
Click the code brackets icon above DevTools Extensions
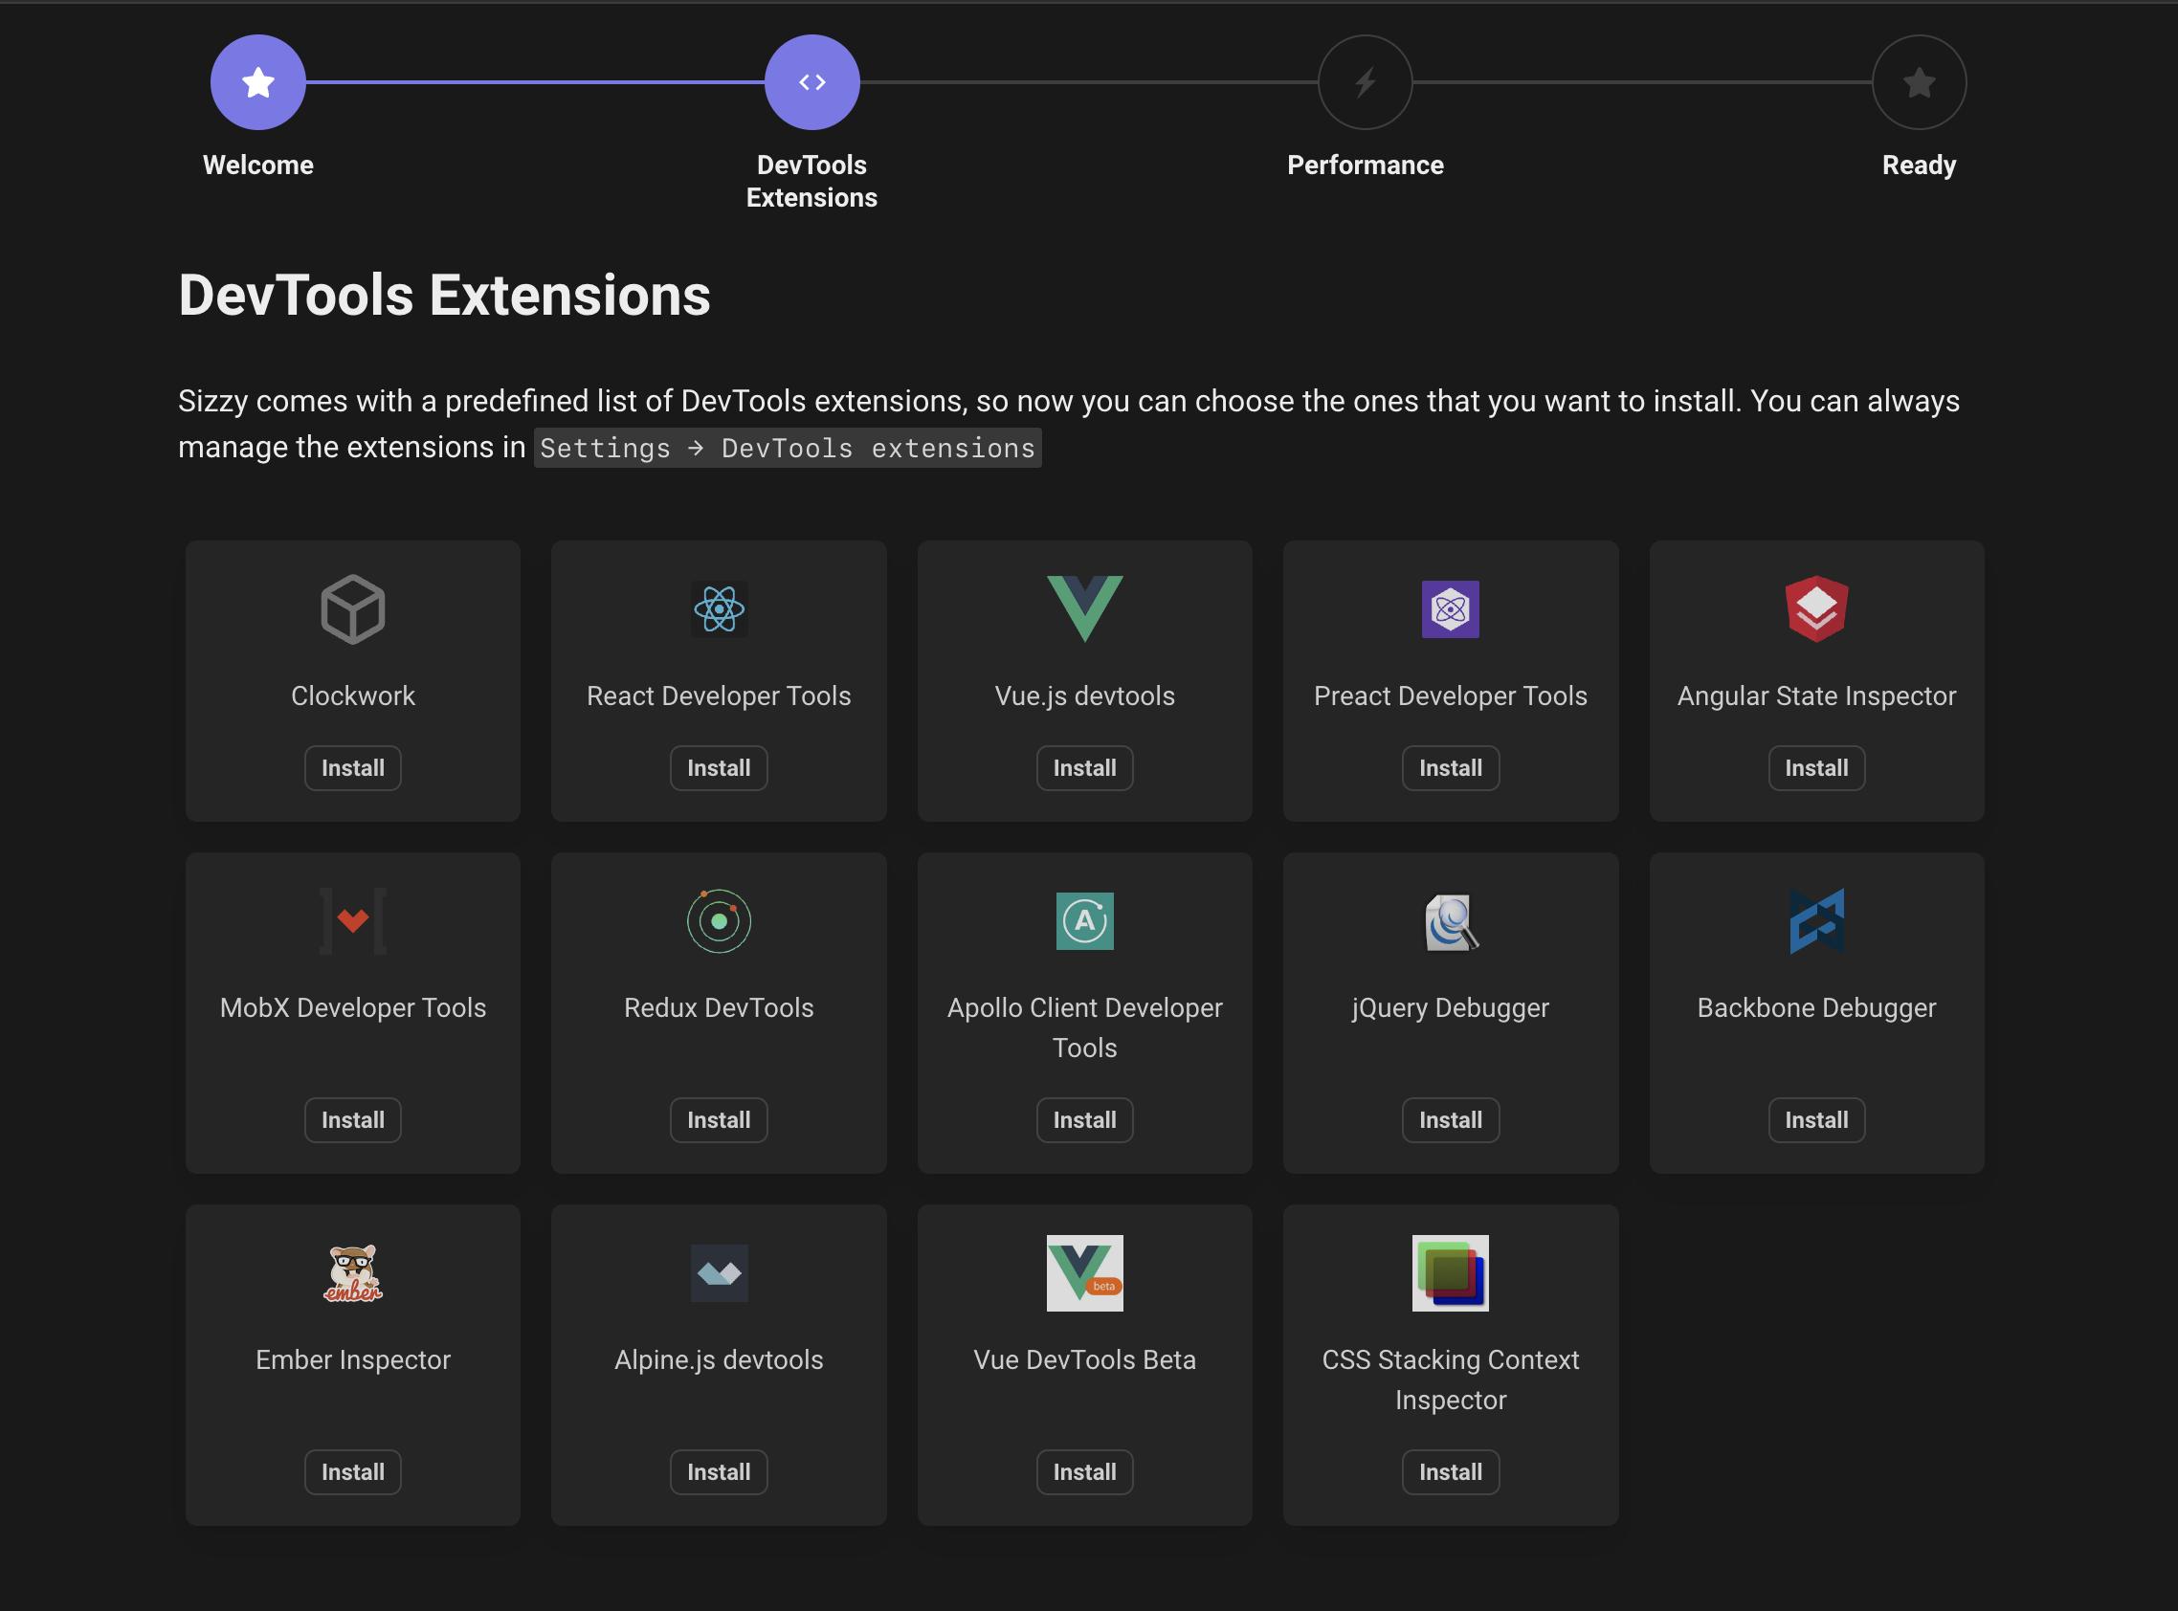tap(811, 82)
